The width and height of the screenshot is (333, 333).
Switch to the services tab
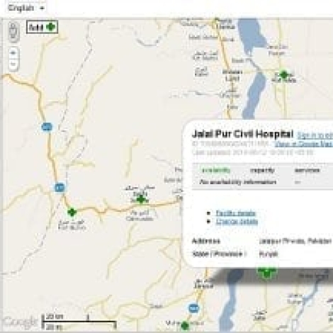[x=307, y=170]
